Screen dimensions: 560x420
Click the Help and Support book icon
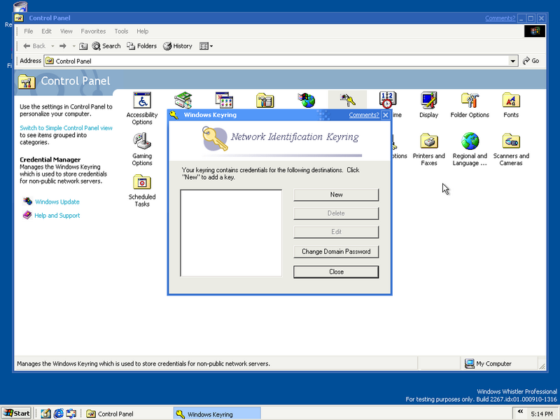point(27,215)
